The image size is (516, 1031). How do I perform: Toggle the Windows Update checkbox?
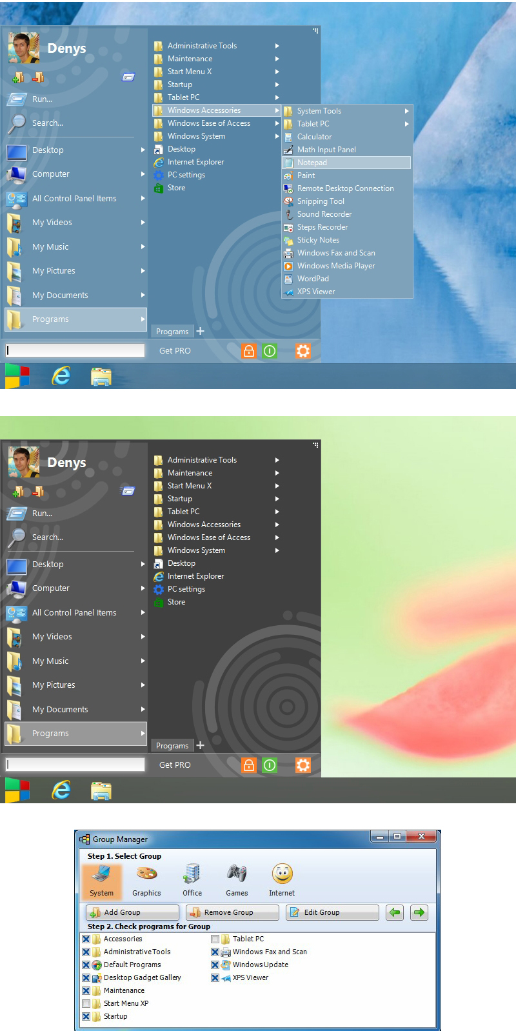(x=215, y=965)
